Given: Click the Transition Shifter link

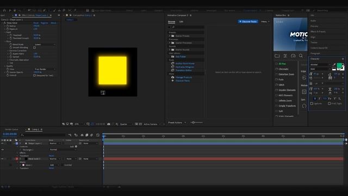Looking at the screenshot, I should point(184,70).
